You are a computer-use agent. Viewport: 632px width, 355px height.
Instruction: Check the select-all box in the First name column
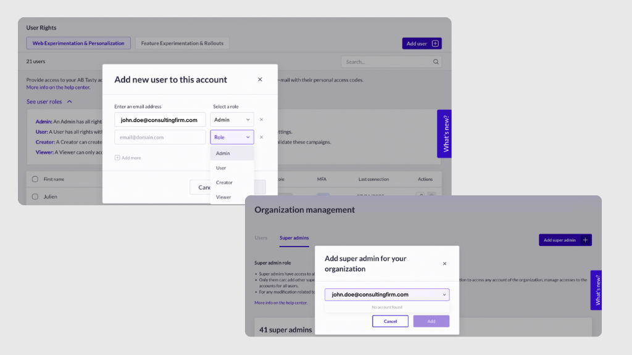(35, 179)
